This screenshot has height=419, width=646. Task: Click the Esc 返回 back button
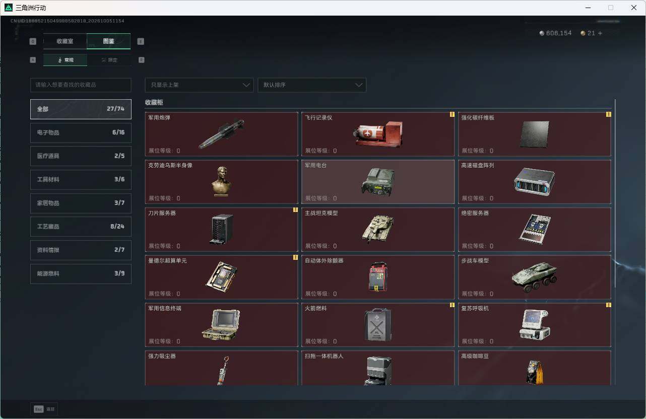[44, 409]
